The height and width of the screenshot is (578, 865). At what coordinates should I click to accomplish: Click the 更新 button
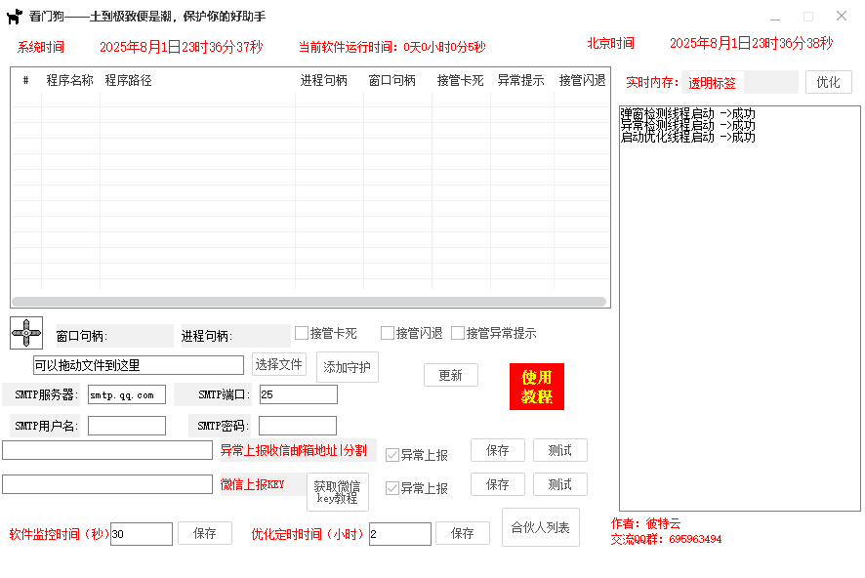(451, 375)
